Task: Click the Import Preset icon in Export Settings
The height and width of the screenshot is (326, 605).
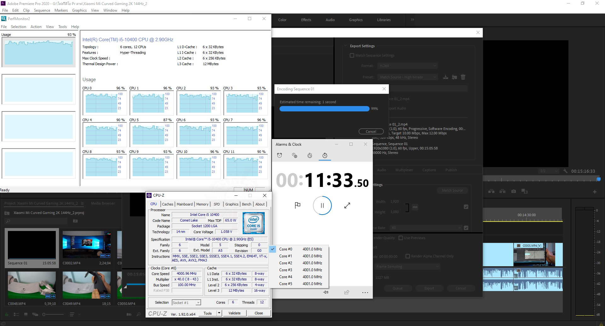Action: pyautogui.click(x=454, y=77)
